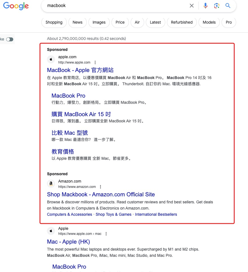The height and width of the screenshot is (272, 248).
Task: Select the Air filter chip
Action: pyautogui.click(x=137, y=23)
